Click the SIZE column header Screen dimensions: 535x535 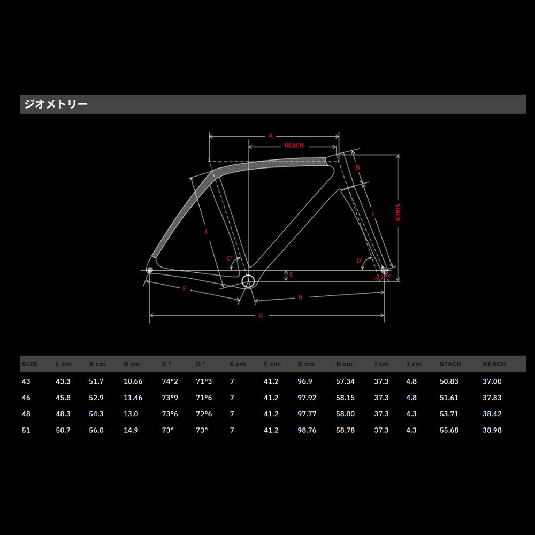coord(29,364)
